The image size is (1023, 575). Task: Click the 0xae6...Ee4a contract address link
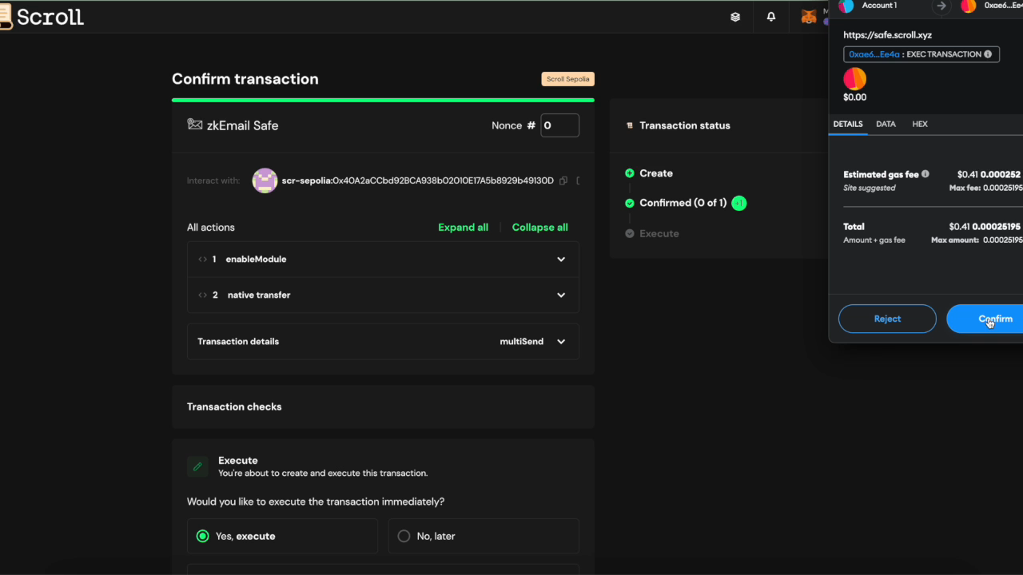[x=874, y=54]
